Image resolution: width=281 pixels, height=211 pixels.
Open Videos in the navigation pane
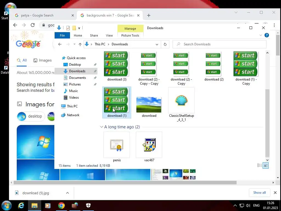pos(74,98)
